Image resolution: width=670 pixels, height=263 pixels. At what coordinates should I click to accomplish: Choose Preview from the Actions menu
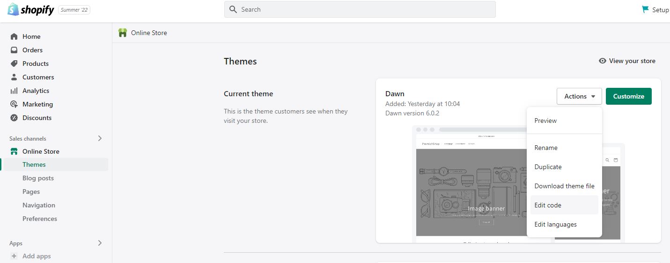click(564, 121)
